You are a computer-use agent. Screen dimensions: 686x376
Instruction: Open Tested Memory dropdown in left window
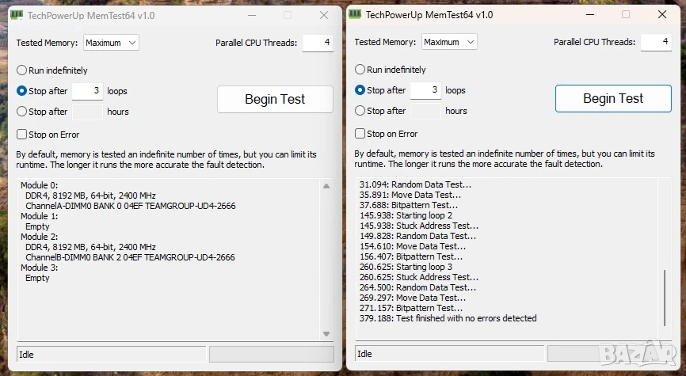point(111,43)
